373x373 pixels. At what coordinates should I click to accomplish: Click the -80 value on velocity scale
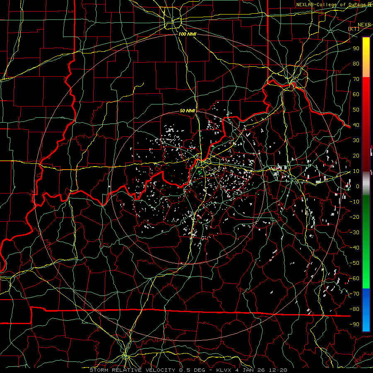(354, 309)
